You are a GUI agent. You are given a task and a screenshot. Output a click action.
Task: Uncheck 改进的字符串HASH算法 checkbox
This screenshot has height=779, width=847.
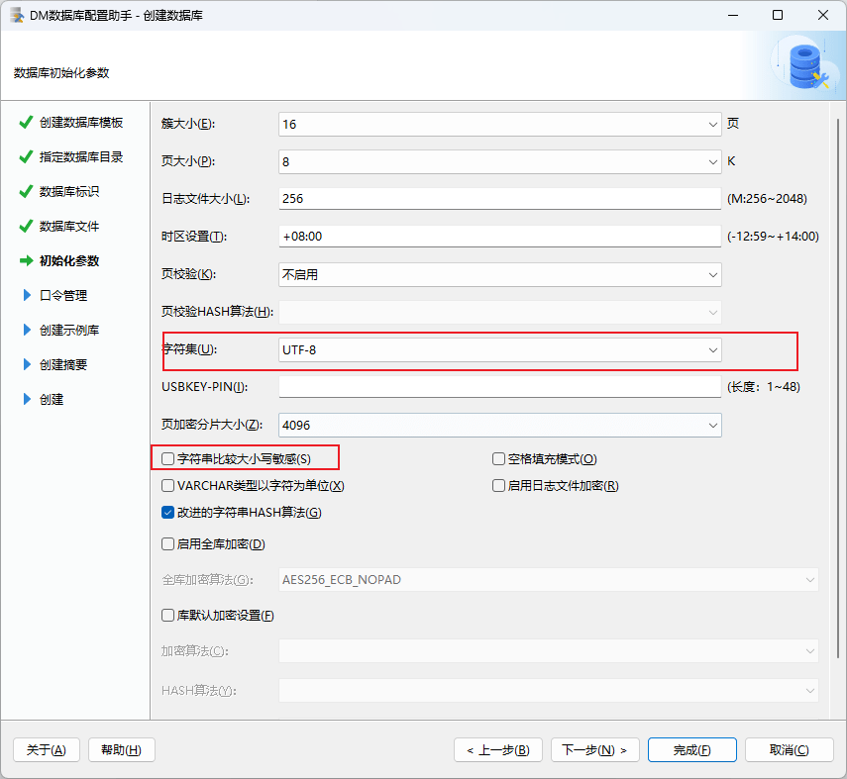tap(168, 513)
